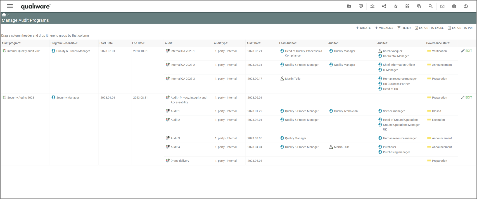The width and height of the screenshot is (477, 199).
Task: Edit the Internal Quality audit 2023 row
Action: pyautogui.click(x=466, y=51)
